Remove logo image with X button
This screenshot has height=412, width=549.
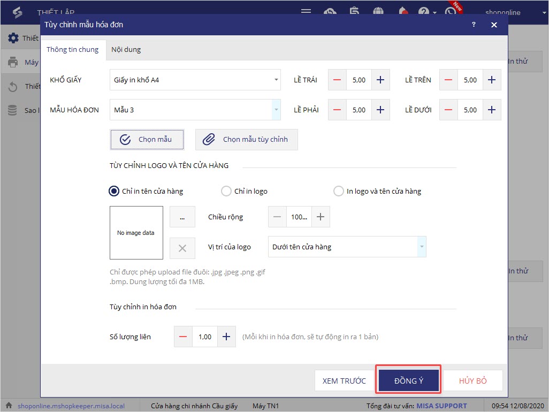(182, 248)
